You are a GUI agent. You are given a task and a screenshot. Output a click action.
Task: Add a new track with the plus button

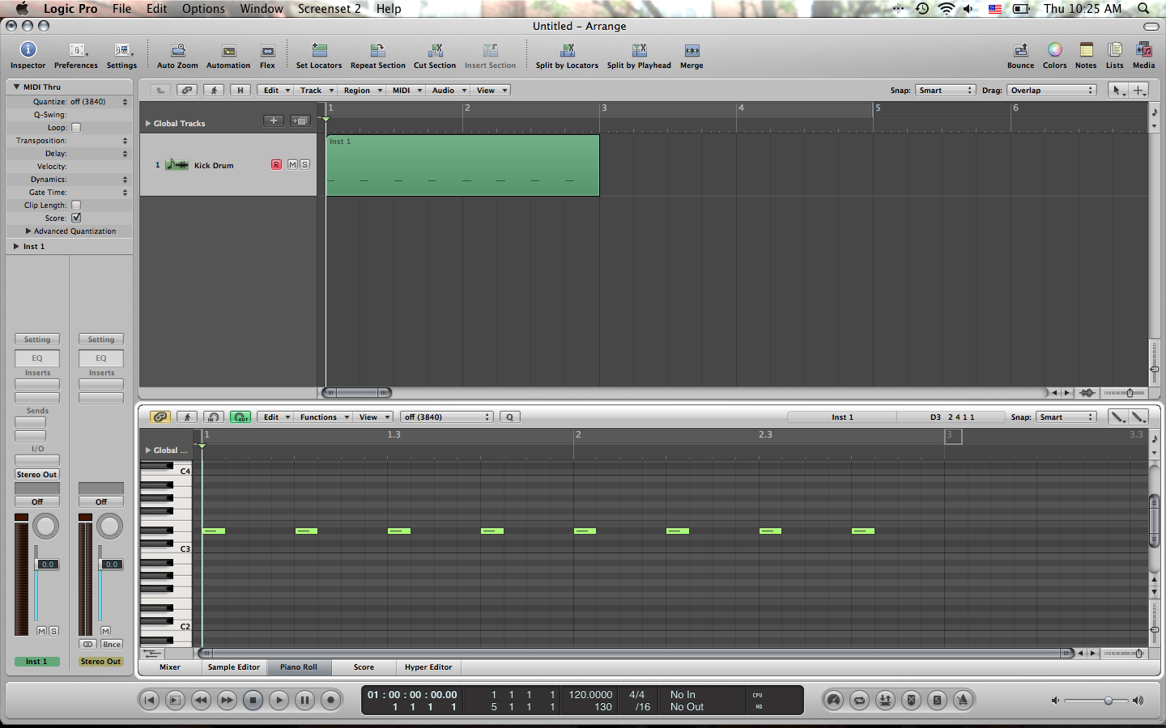(x=274, y=121)
